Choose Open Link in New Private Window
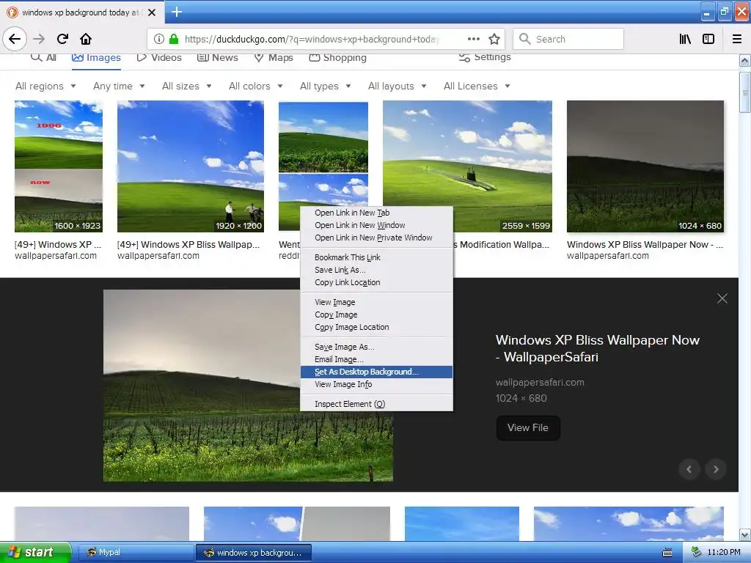The image size is (751, 563). tap(376, 238)
